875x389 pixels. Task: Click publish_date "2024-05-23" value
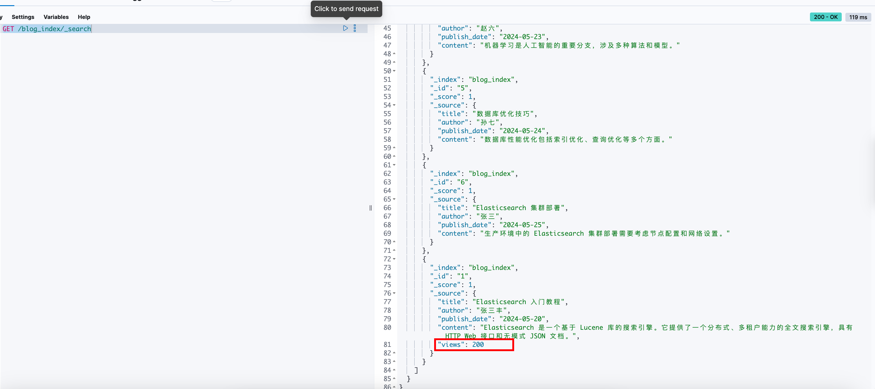522,37
